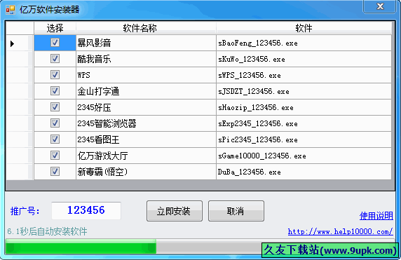This screenshot has height=260, width=401.
Task: Click the sExp2345_123456.exe cell
Action: [x=304, y=123]
